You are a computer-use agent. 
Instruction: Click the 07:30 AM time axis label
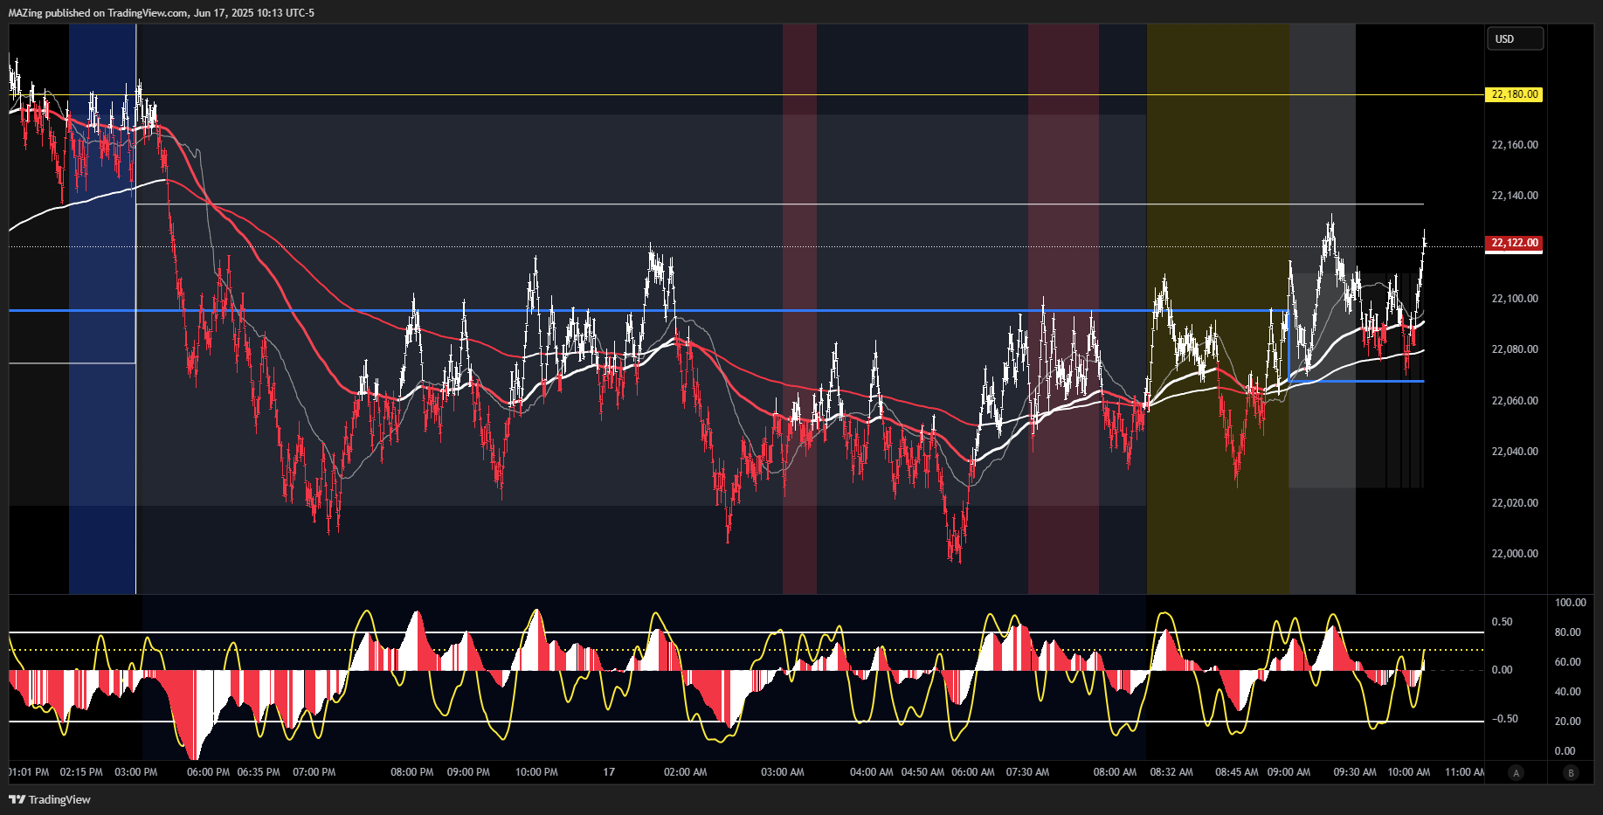pyautogui.click(x=1027, y=772)
